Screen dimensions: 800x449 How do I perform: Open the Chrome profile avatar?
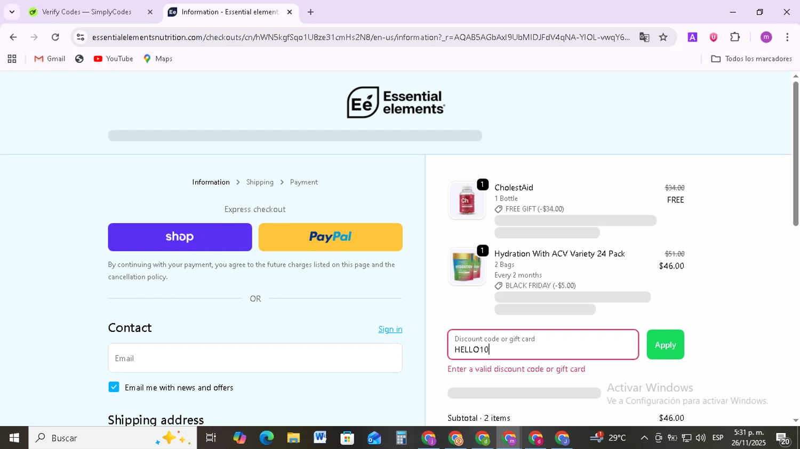click(x=766, y=37)
